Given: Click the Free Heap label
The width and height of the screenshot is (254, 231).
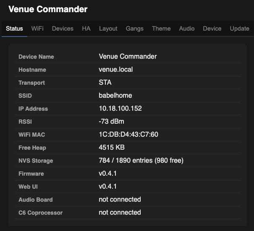Looking at the screenshot, I should pos(32,148).
